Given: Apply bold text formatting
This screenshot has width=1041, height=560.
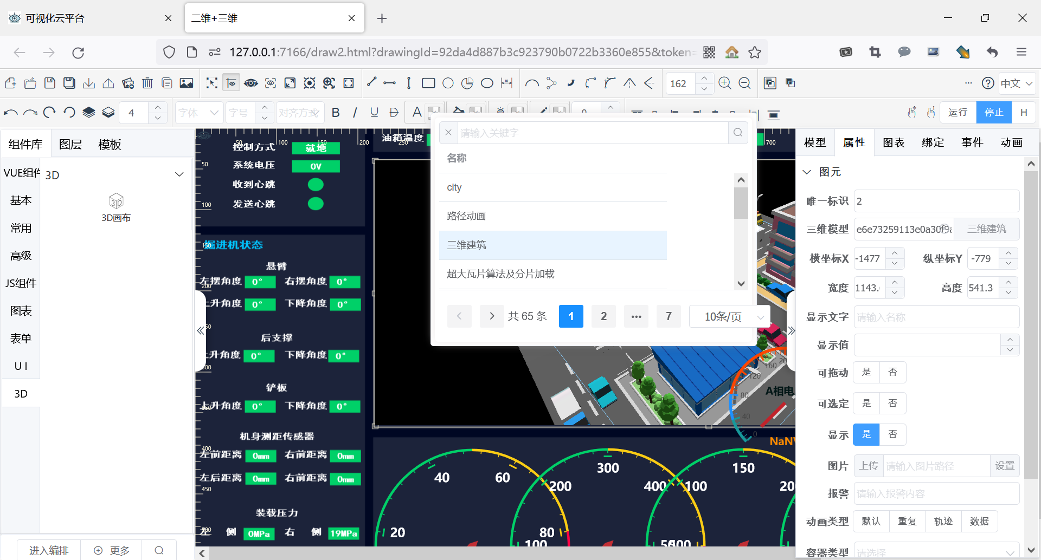Looking at the screenshot, I should (336, 112).
